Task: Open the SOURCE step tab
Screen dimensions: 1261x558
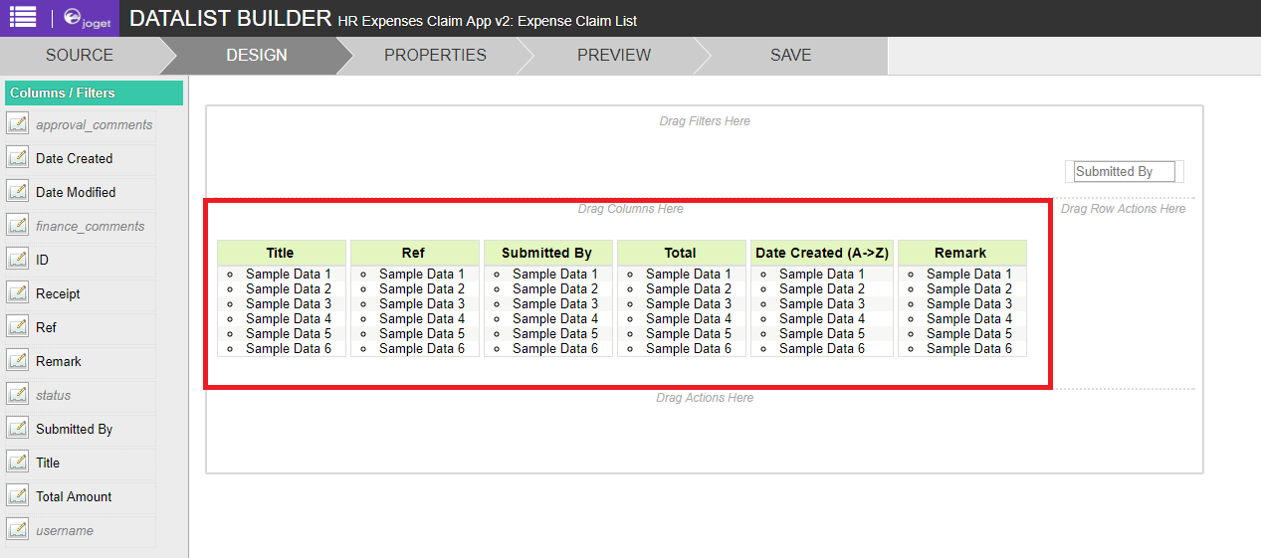Action: click(80, 56)
